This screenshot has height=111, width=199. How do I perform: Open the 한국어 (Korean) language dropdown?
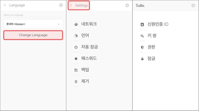click(x=33, y=24)
